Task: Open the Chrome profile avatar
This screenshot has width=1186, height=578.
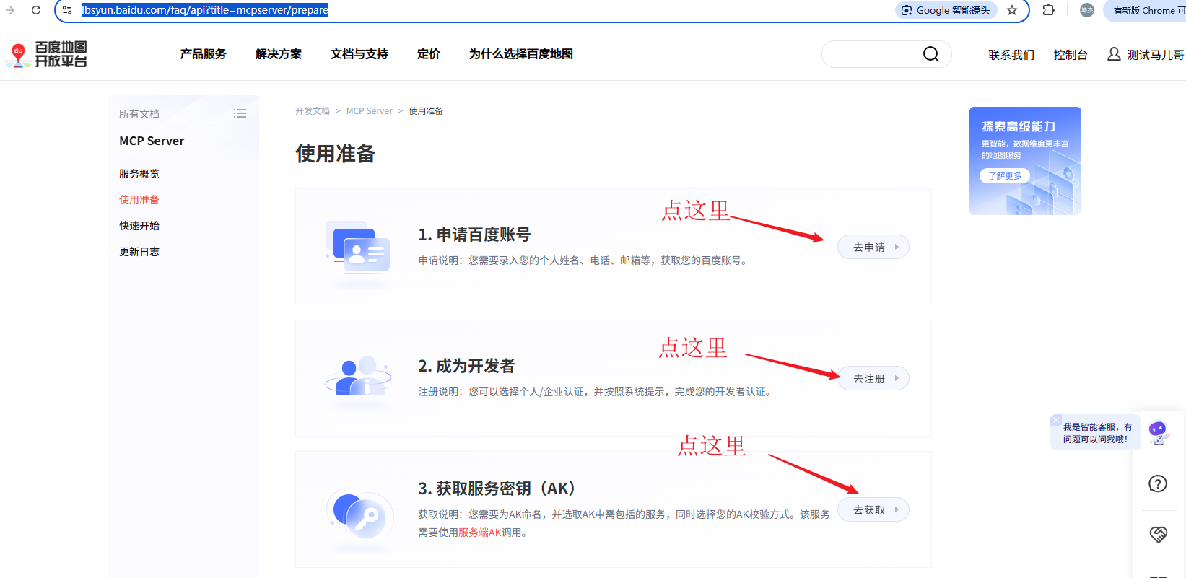Action: pos(1087,10)
